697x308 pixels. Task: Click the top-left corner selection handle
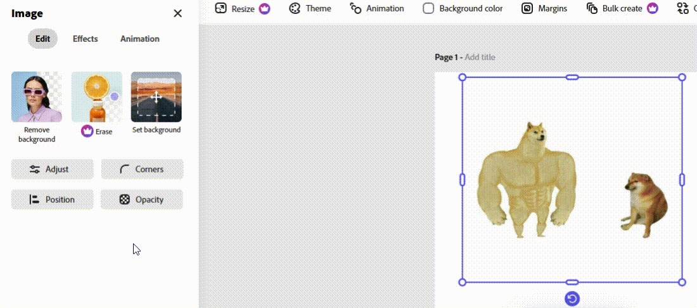pyautogui.click(x=463, y=77)
